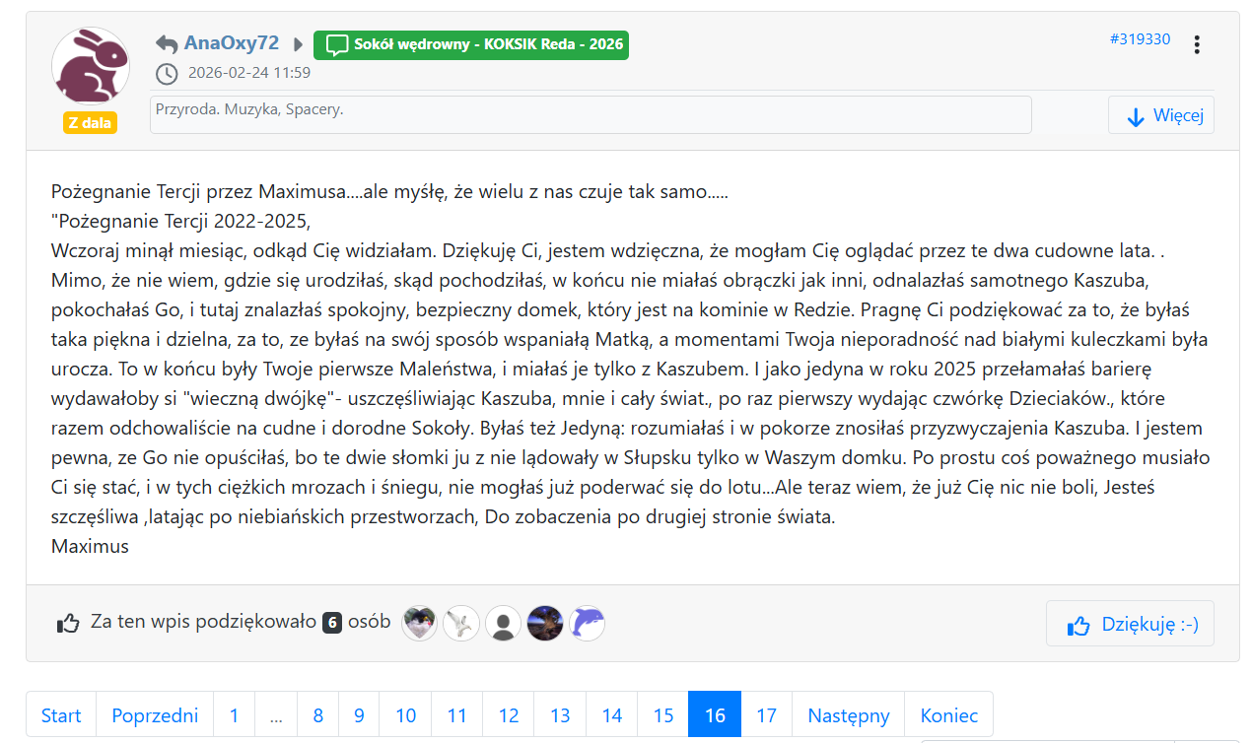Click the Dziękuję :-) thank-you button

(x=1130, y=624)
